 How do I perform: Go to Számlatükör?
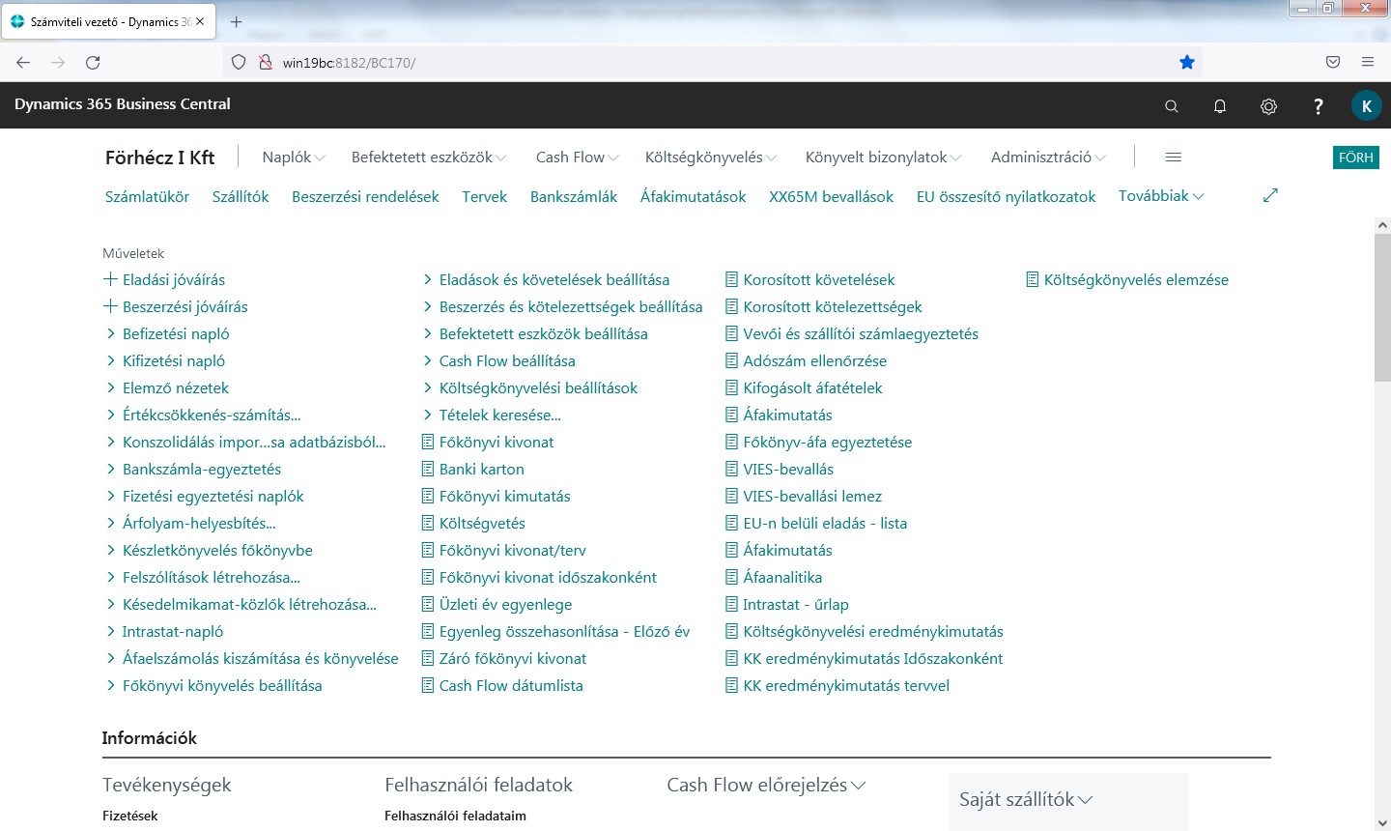147,196
